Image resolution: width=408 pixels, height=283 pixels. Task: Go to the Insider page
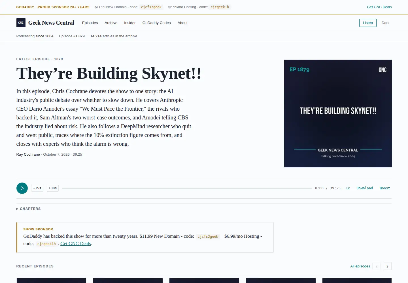pos(130,23)
